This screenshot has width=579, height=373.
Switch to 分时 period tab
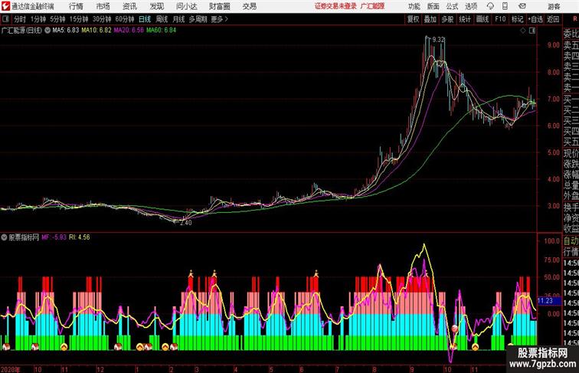(x=20, y=19)
